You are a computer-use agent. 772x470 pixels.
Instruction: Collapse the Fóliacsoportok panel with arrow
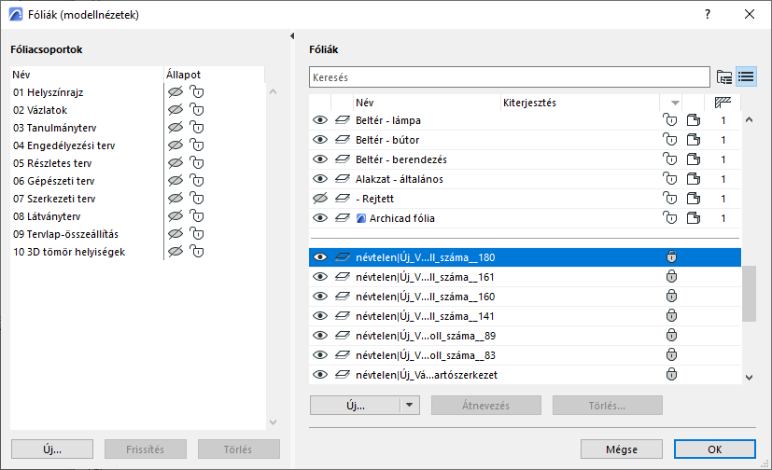point(293,35)
